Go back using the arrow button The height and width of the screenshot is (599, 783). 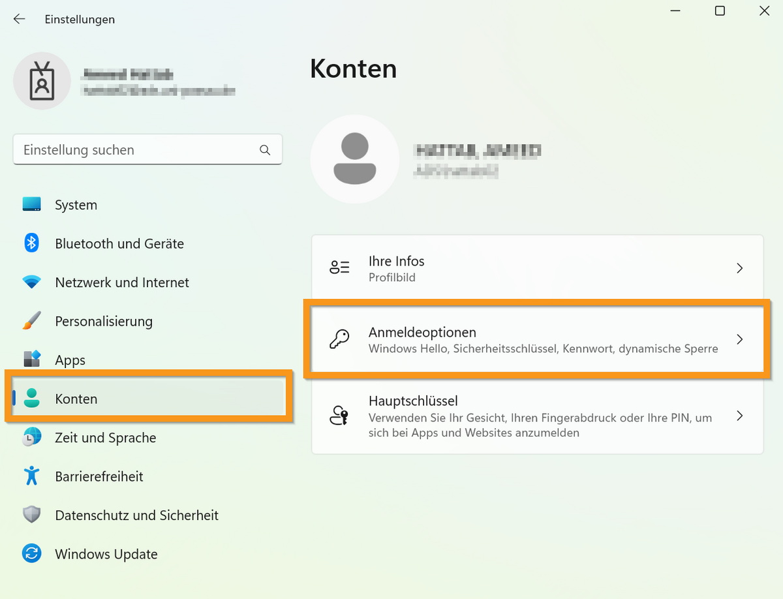click(x=19, y=19)
